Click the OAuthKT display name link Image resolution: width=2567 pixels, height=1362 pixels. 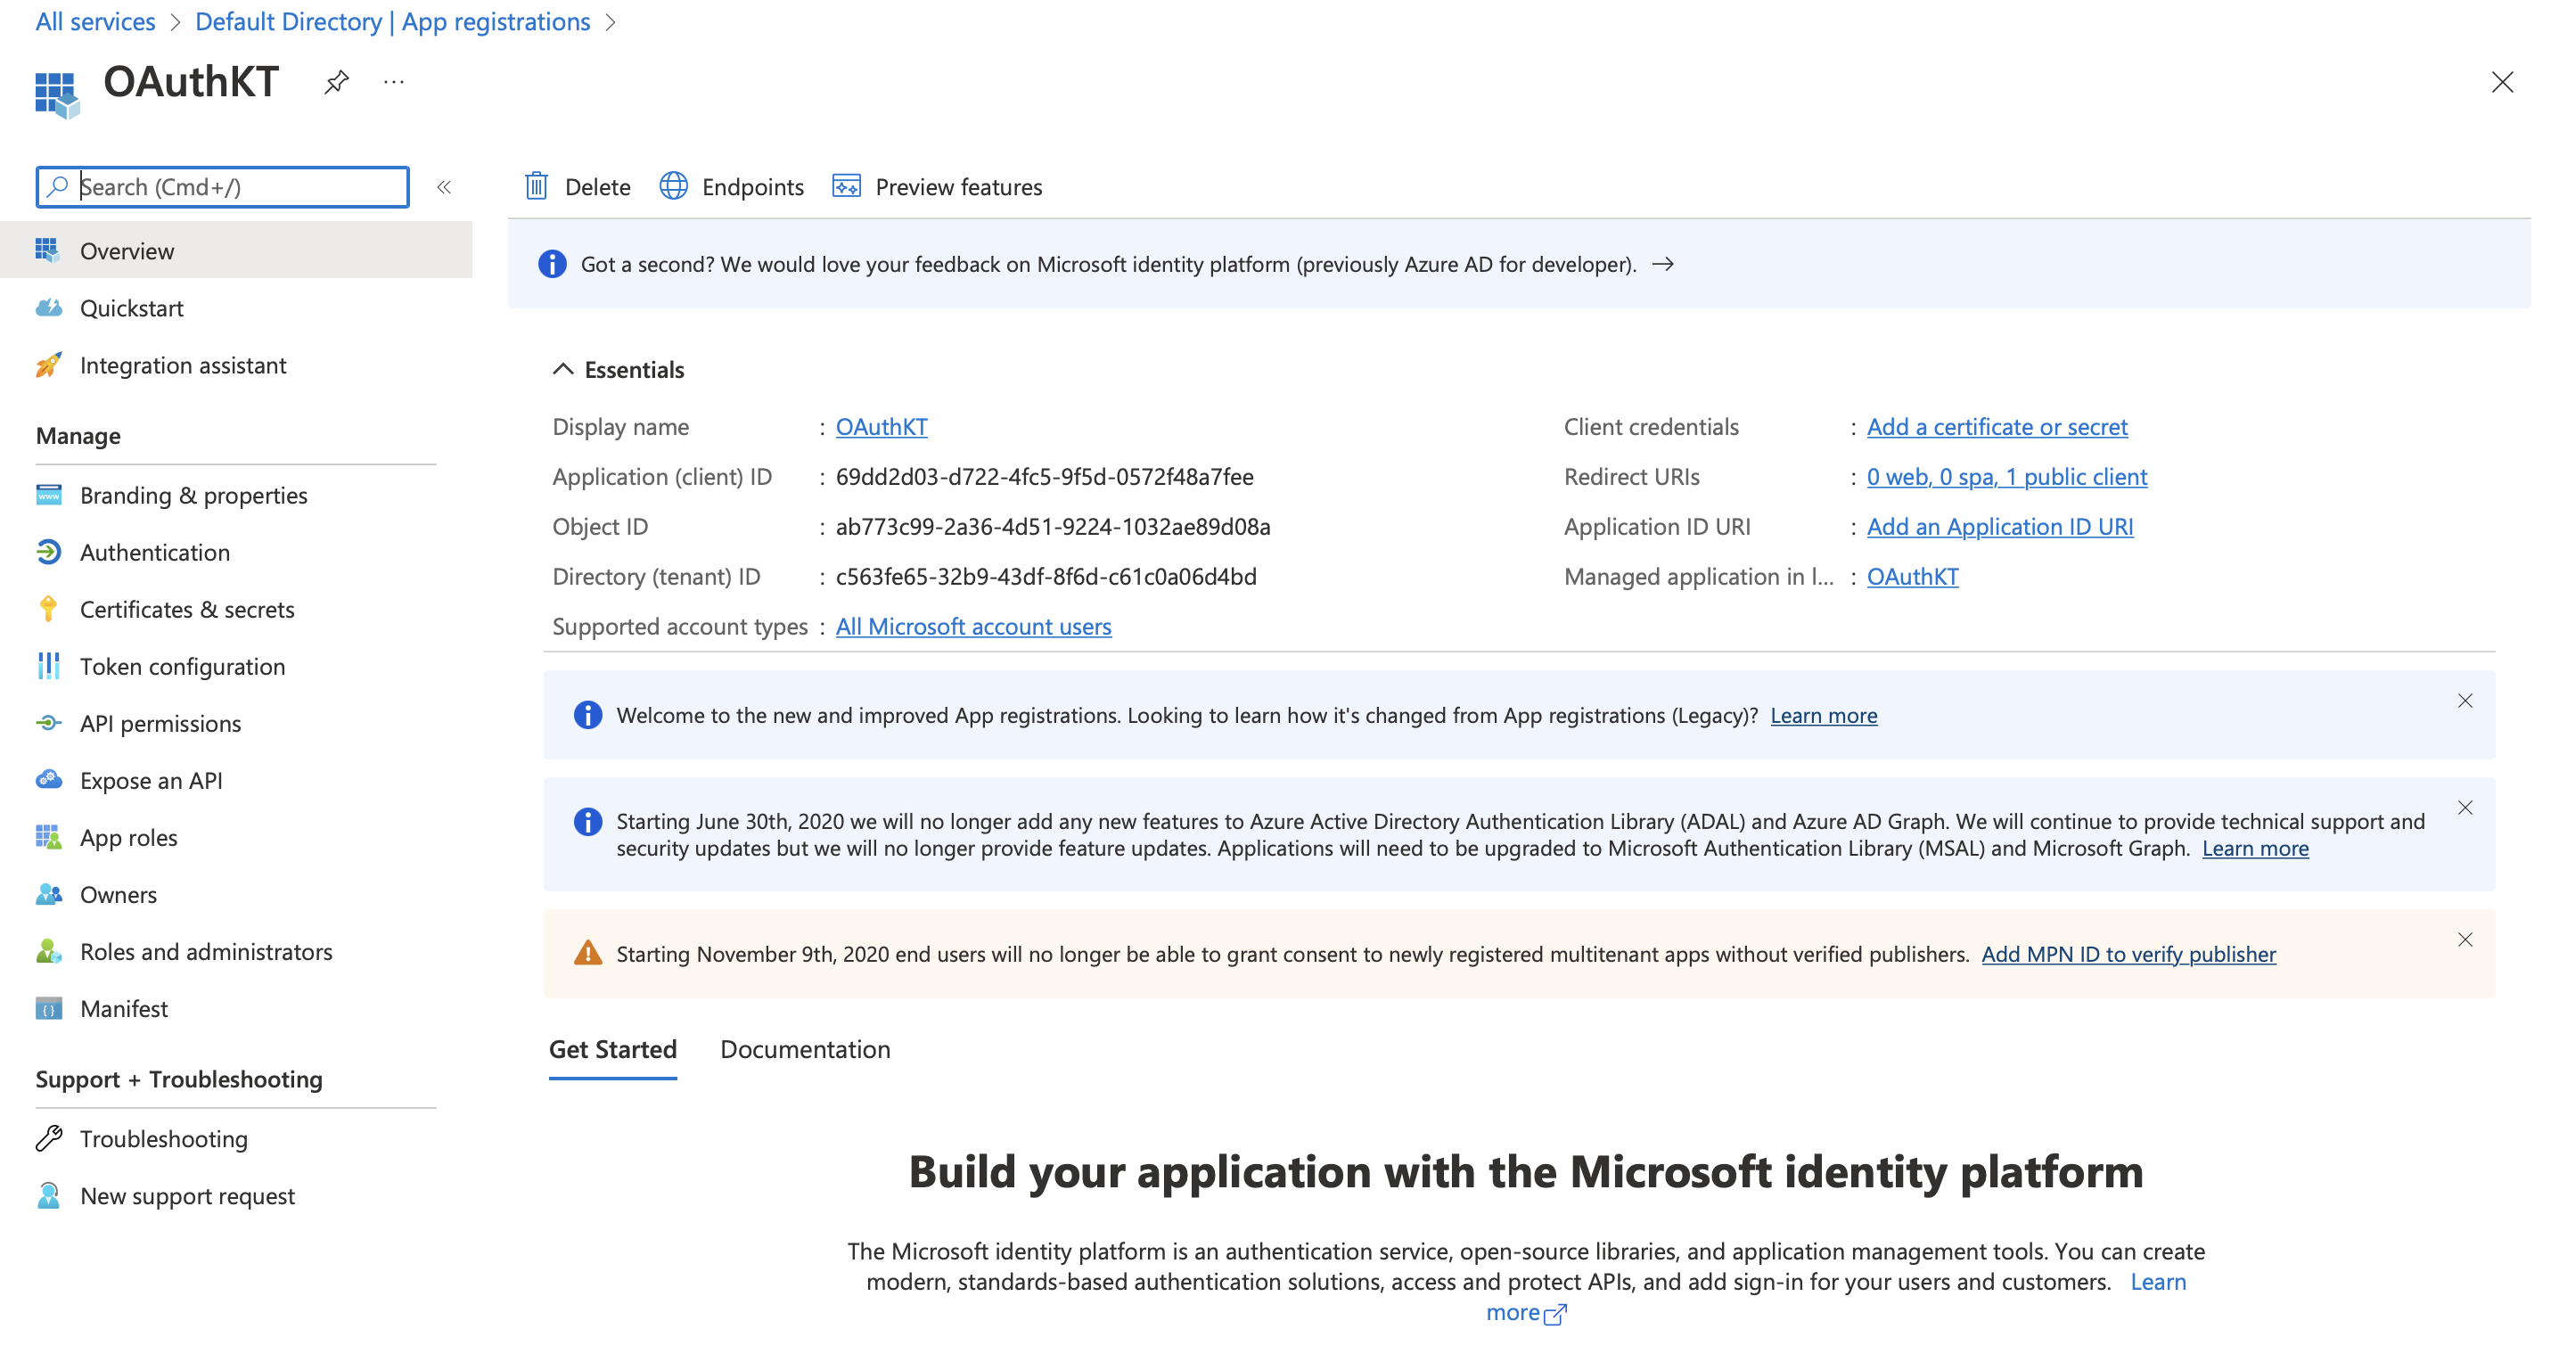(x=881, y=428)
